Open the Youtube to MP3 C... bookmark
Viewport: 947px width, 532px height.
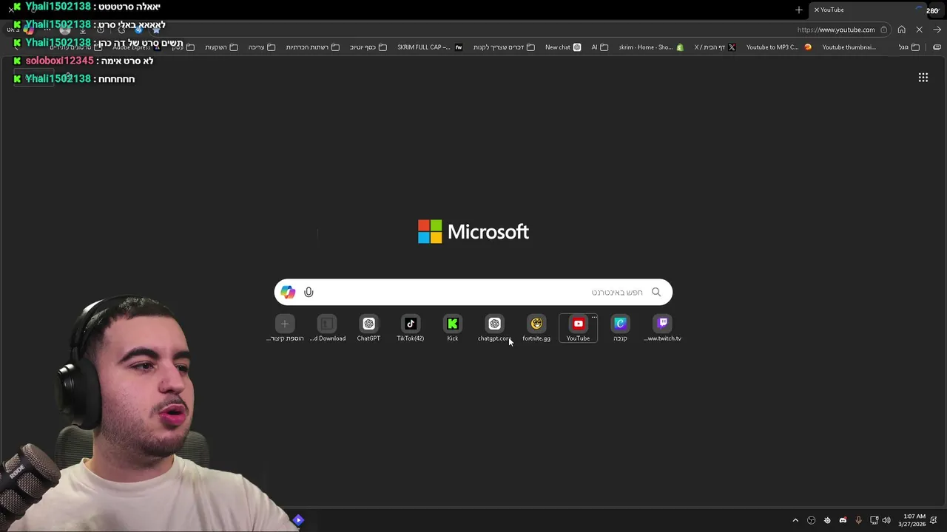778,47
